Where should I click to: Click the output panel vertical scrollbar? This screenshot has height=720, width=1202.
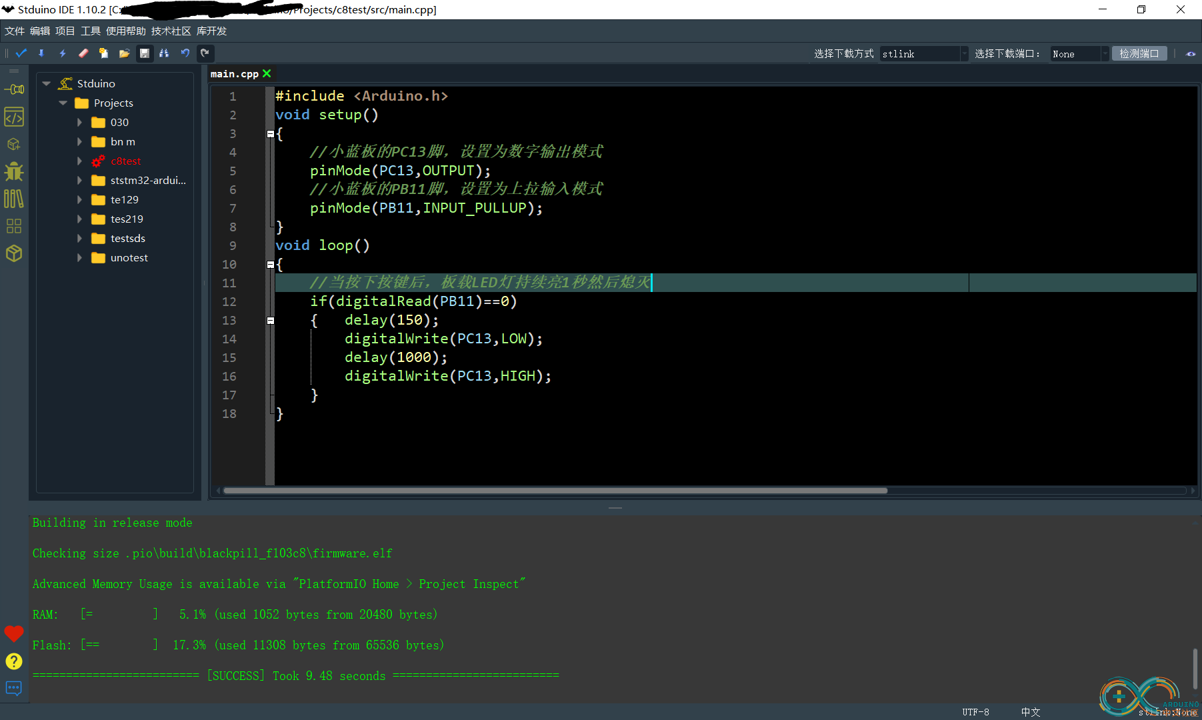tap(1196, 669)
